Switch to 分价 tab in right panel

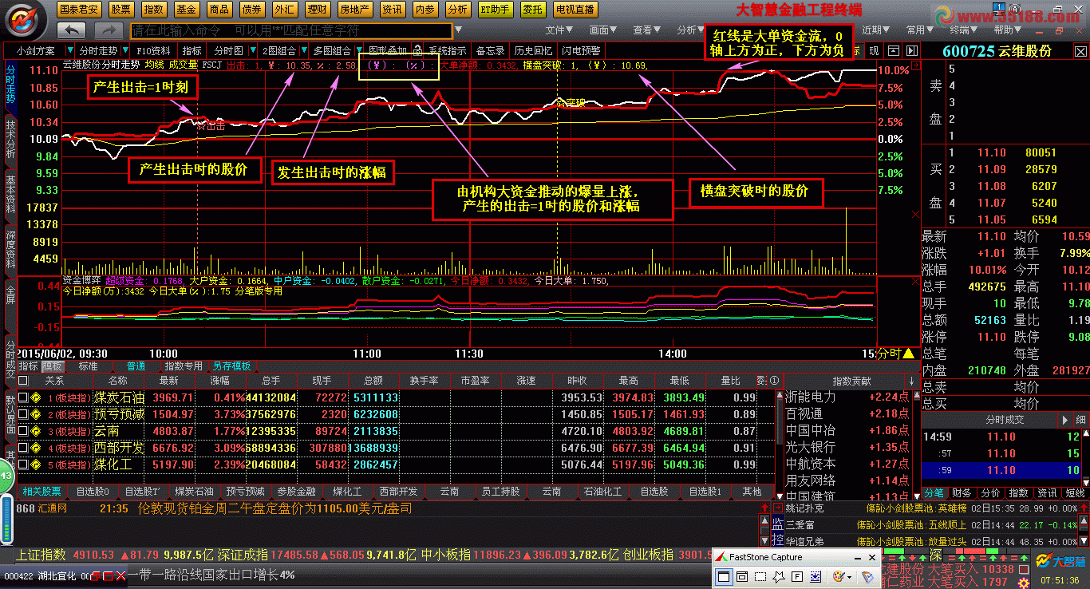point(990,493)
